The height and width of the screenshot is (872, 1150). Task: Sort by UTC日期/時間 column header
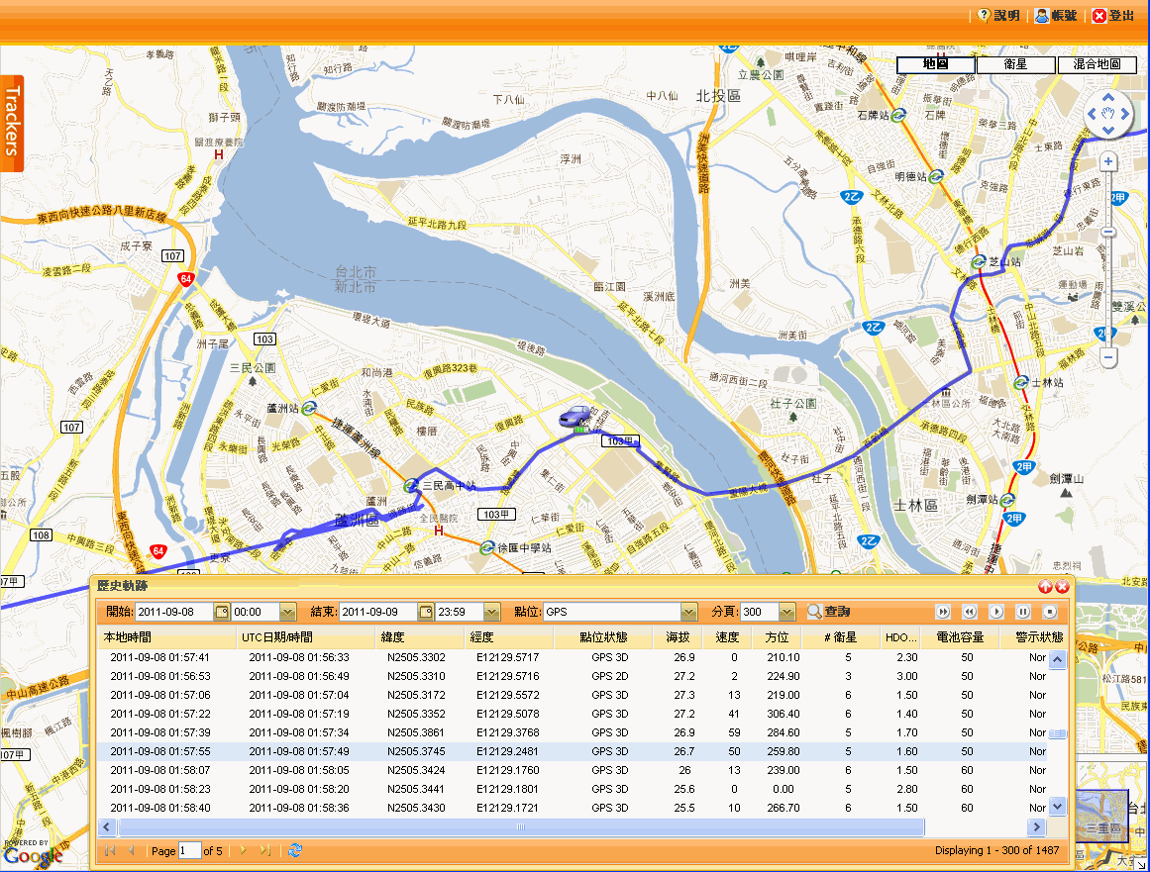(305, 637)
